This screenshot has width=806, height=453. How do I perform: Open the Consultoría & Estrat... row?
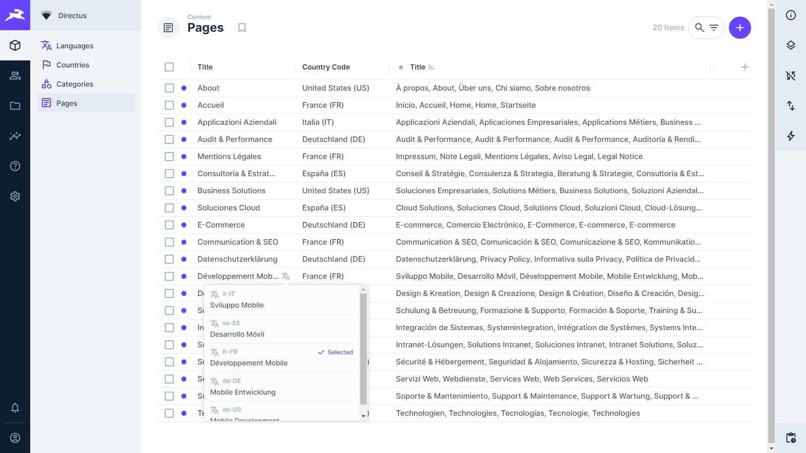coord(453,174)
